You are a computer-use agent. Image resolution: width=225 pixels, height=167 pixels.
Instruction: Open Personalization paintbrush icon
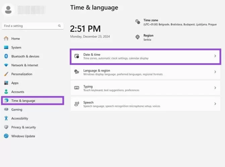tap(6, 74)
